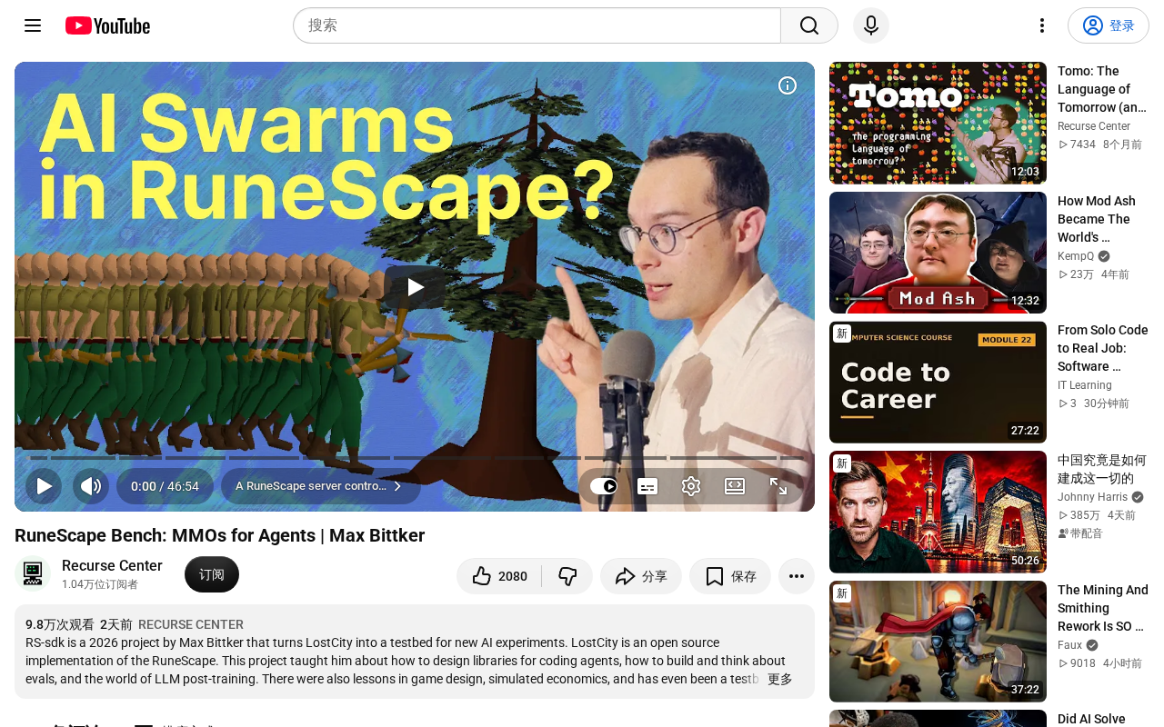Open 'Code to Career' video thumbnail
The height and width of the screenshot is (727, 1164).
point(938,383)
